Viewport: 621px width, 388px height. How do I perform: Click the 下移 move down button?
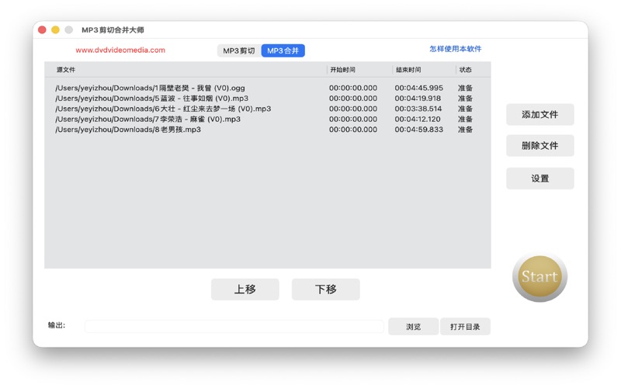tap(325, 289)
